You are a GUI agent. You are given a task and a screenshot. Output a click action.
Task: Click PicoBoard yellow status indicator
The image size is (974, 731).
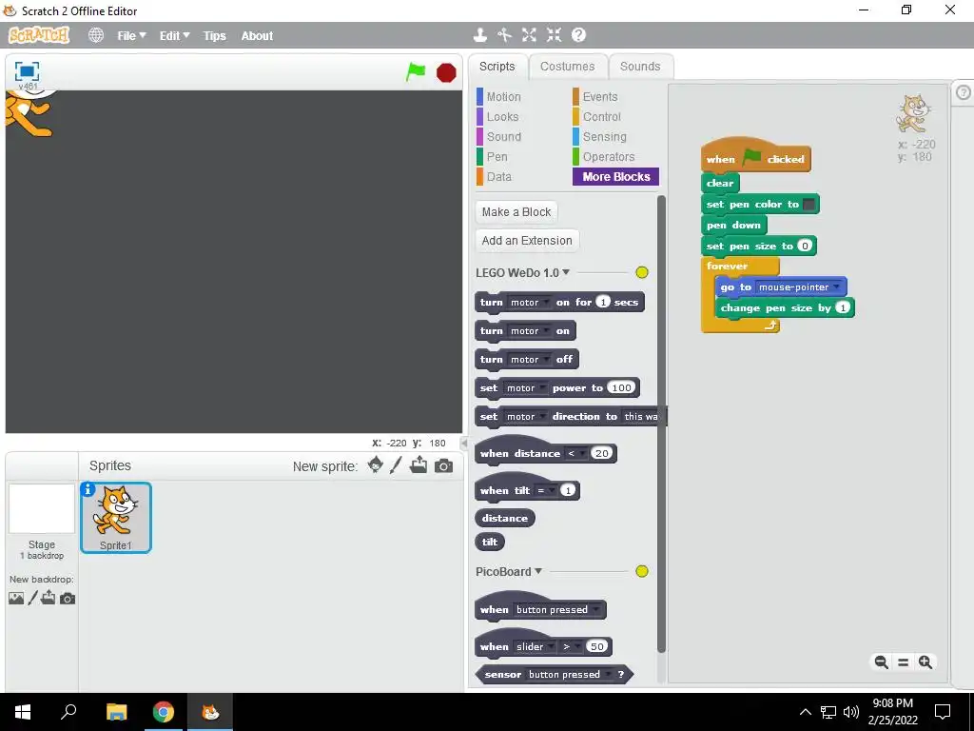642,571
